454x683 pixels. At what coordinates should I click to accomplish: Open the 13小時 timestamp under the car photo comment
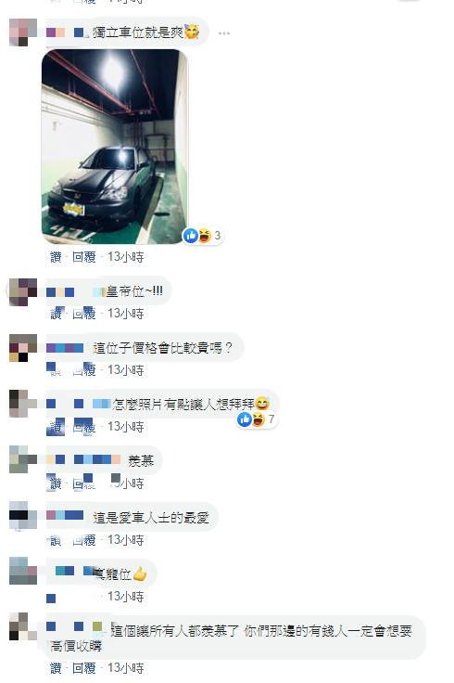click(x=125, y=257)
